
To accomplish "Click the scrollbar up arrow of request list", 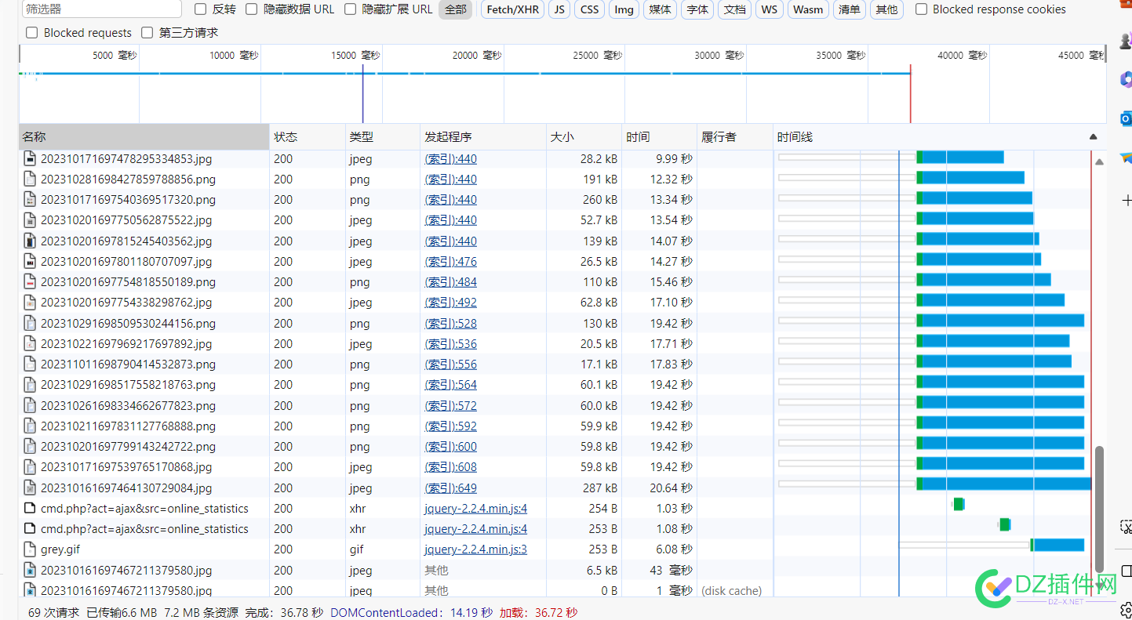I will click(x=1099, y=161).
